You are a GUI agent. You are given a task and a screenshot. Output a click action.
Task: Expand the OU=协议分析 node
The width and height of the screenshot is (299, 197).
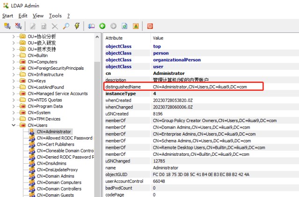click(14, 36)
